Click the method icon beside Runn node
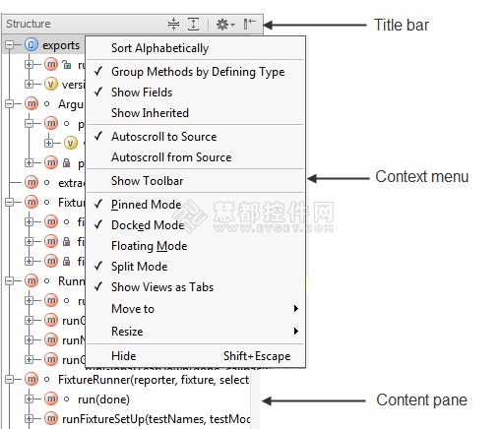This screenshot has height=429, width=501. click(x=31, y=280)
